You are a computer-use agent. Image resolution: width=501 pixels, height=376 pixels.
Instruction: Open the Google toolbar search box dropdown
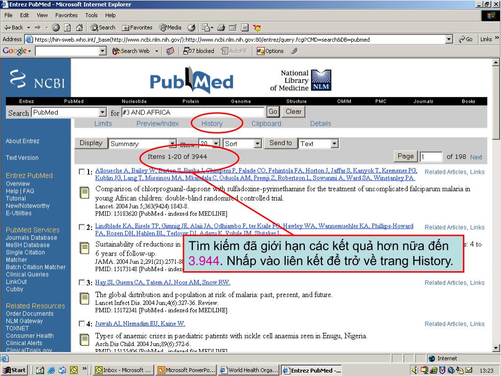[x=103, y=51]
